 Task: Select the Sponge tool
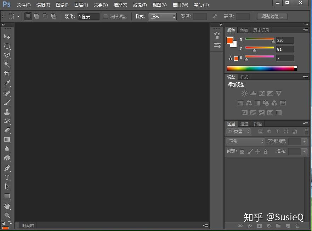coord(7,158)
